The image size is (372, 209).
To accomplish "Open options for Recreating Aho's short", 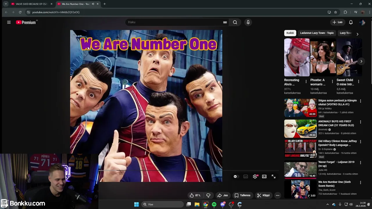I will pos(306,82).
